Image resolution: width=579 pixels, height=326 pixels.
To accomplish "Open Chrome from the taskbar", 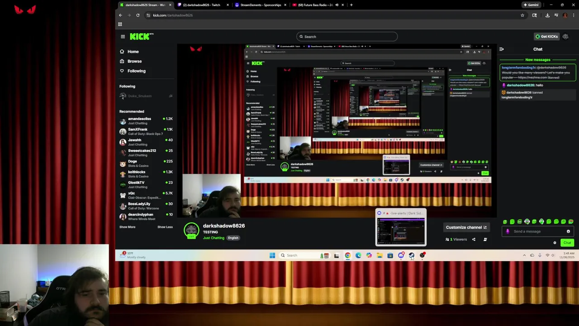I will pyautogui.click(x=347, y=255).
